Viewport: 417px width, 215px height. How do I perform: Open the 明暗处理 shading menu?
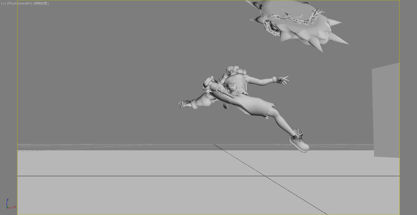(41, 3)
